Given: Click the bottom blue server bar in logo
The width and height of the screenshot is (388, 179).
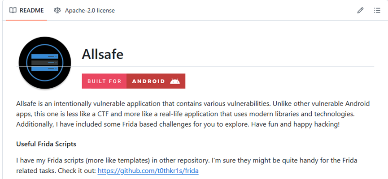Looking at the screenshot, I should coord(45,69).
